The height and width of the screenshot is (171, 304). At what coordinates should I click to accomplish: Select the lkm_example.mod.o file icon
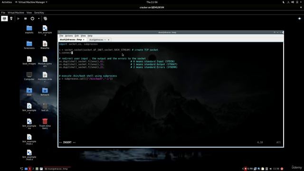click(29, 155)
